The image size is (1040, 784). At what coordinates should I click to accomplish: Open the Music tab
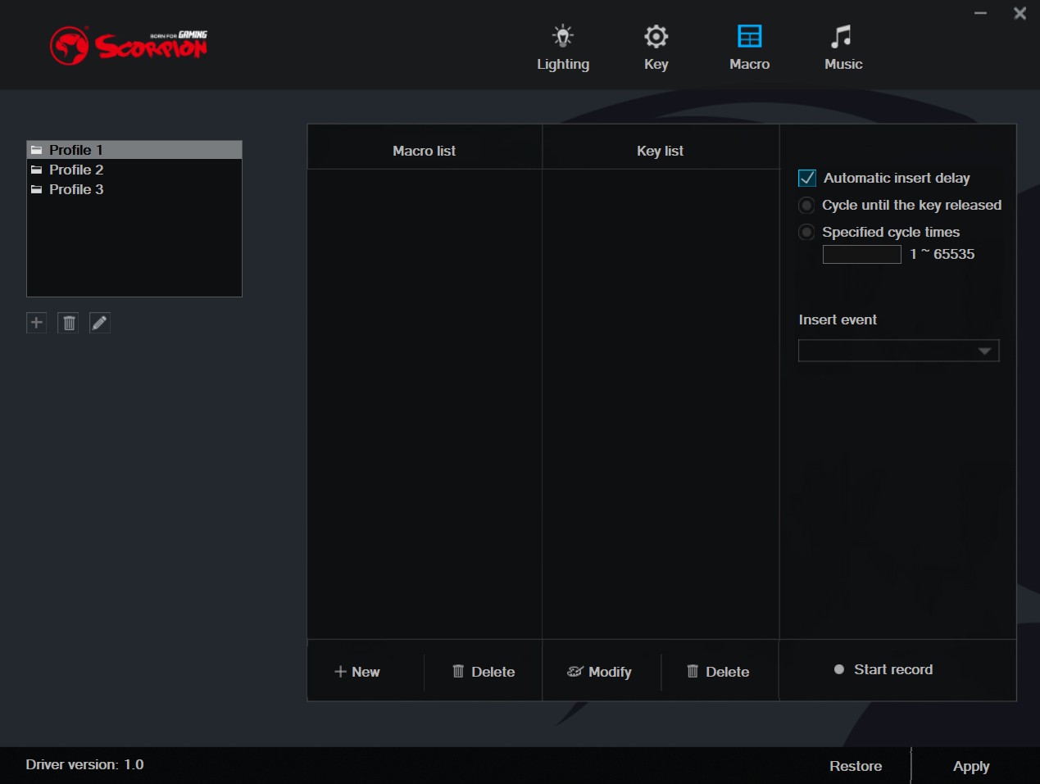[x=842, y=48]
